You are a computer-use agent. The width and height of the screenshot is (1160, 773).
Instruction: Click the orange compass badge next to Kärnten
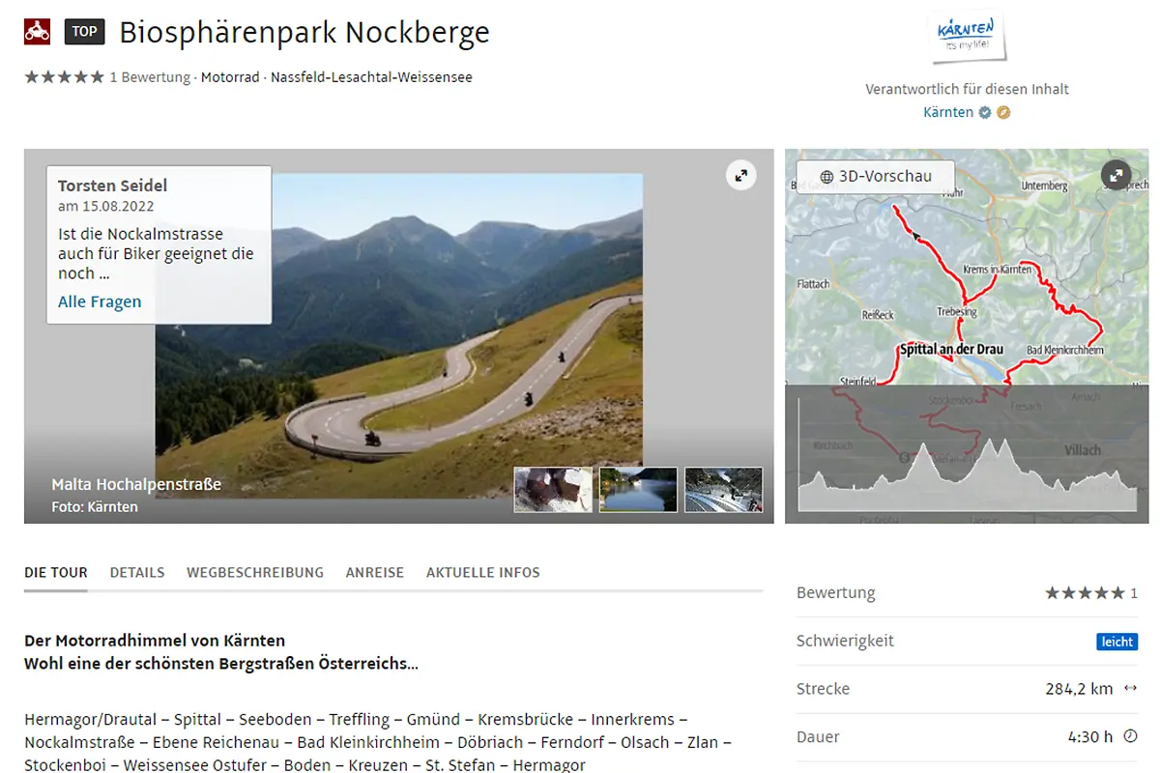coord(1003,112)
